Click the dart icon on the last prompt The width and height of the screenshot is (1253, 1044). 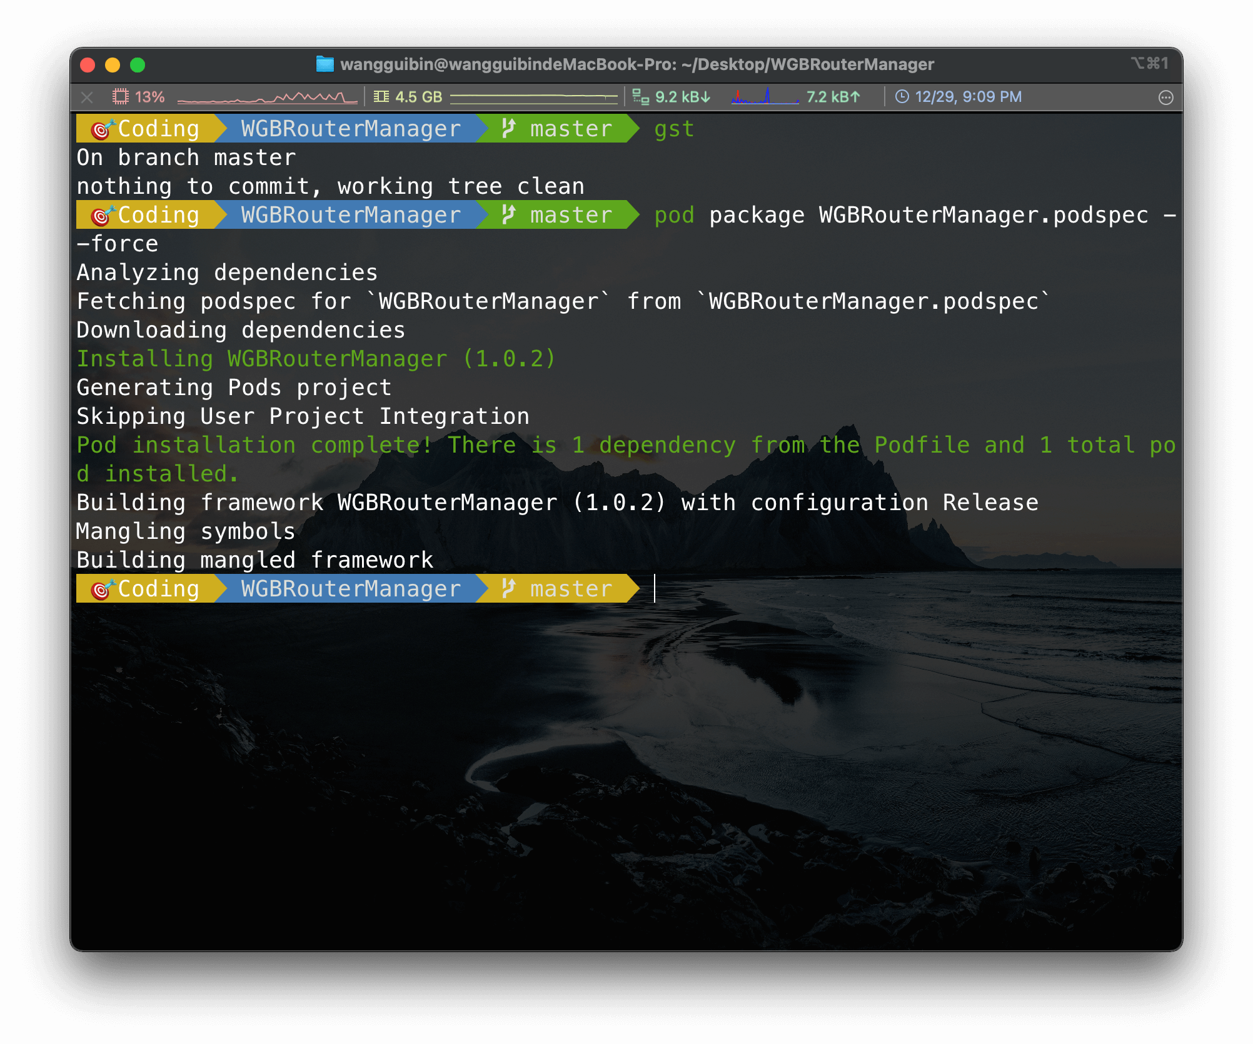pos(103,589)
